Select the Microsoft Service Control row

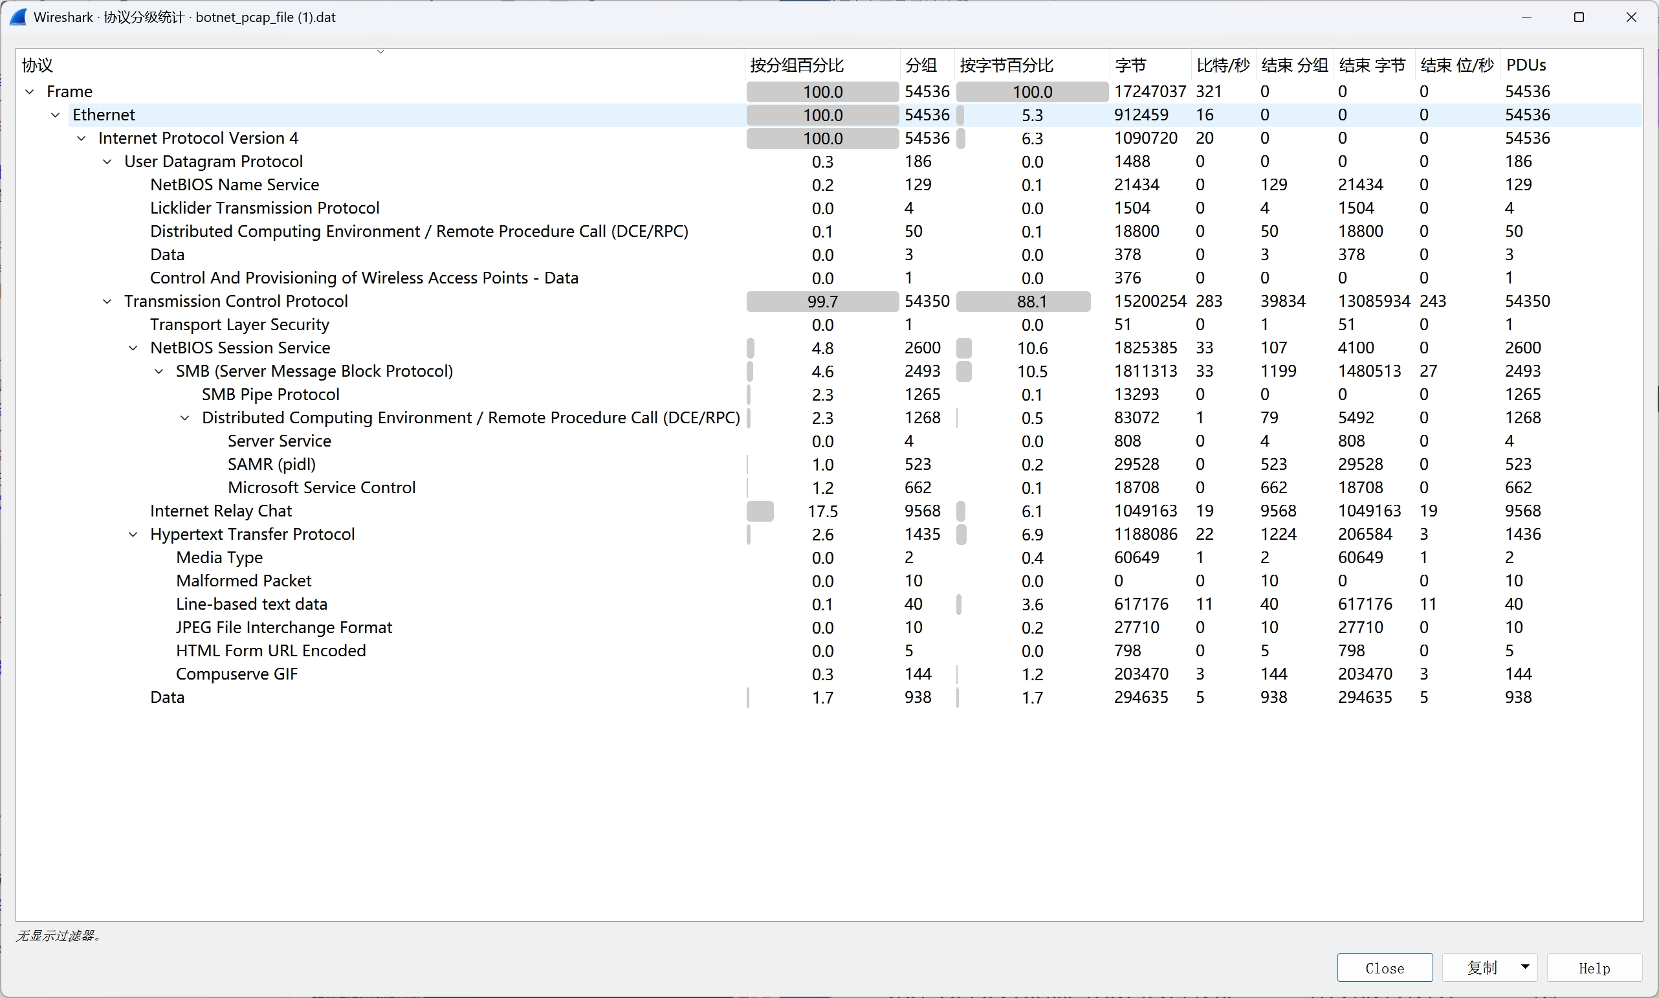click(322, 487)
